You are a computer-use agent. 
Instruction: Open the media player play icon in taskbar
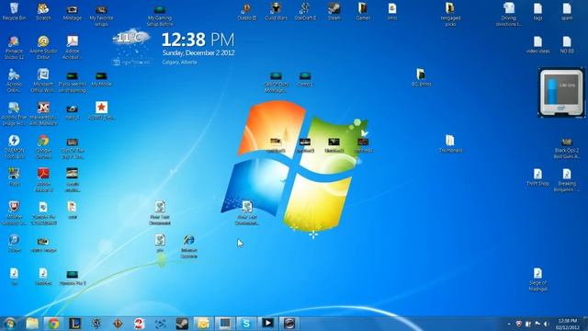click(267, 323)
